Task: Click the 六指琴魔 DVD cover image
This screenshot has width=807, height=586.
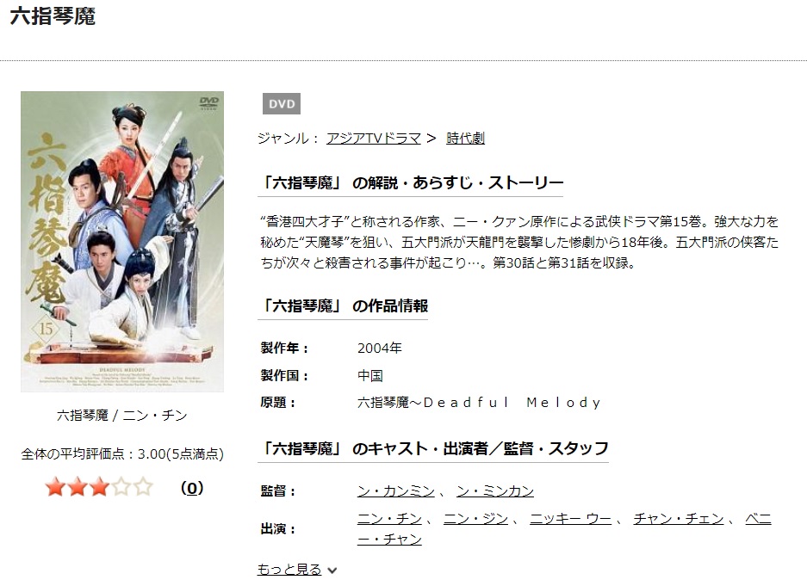Action: tap(122, 242)
